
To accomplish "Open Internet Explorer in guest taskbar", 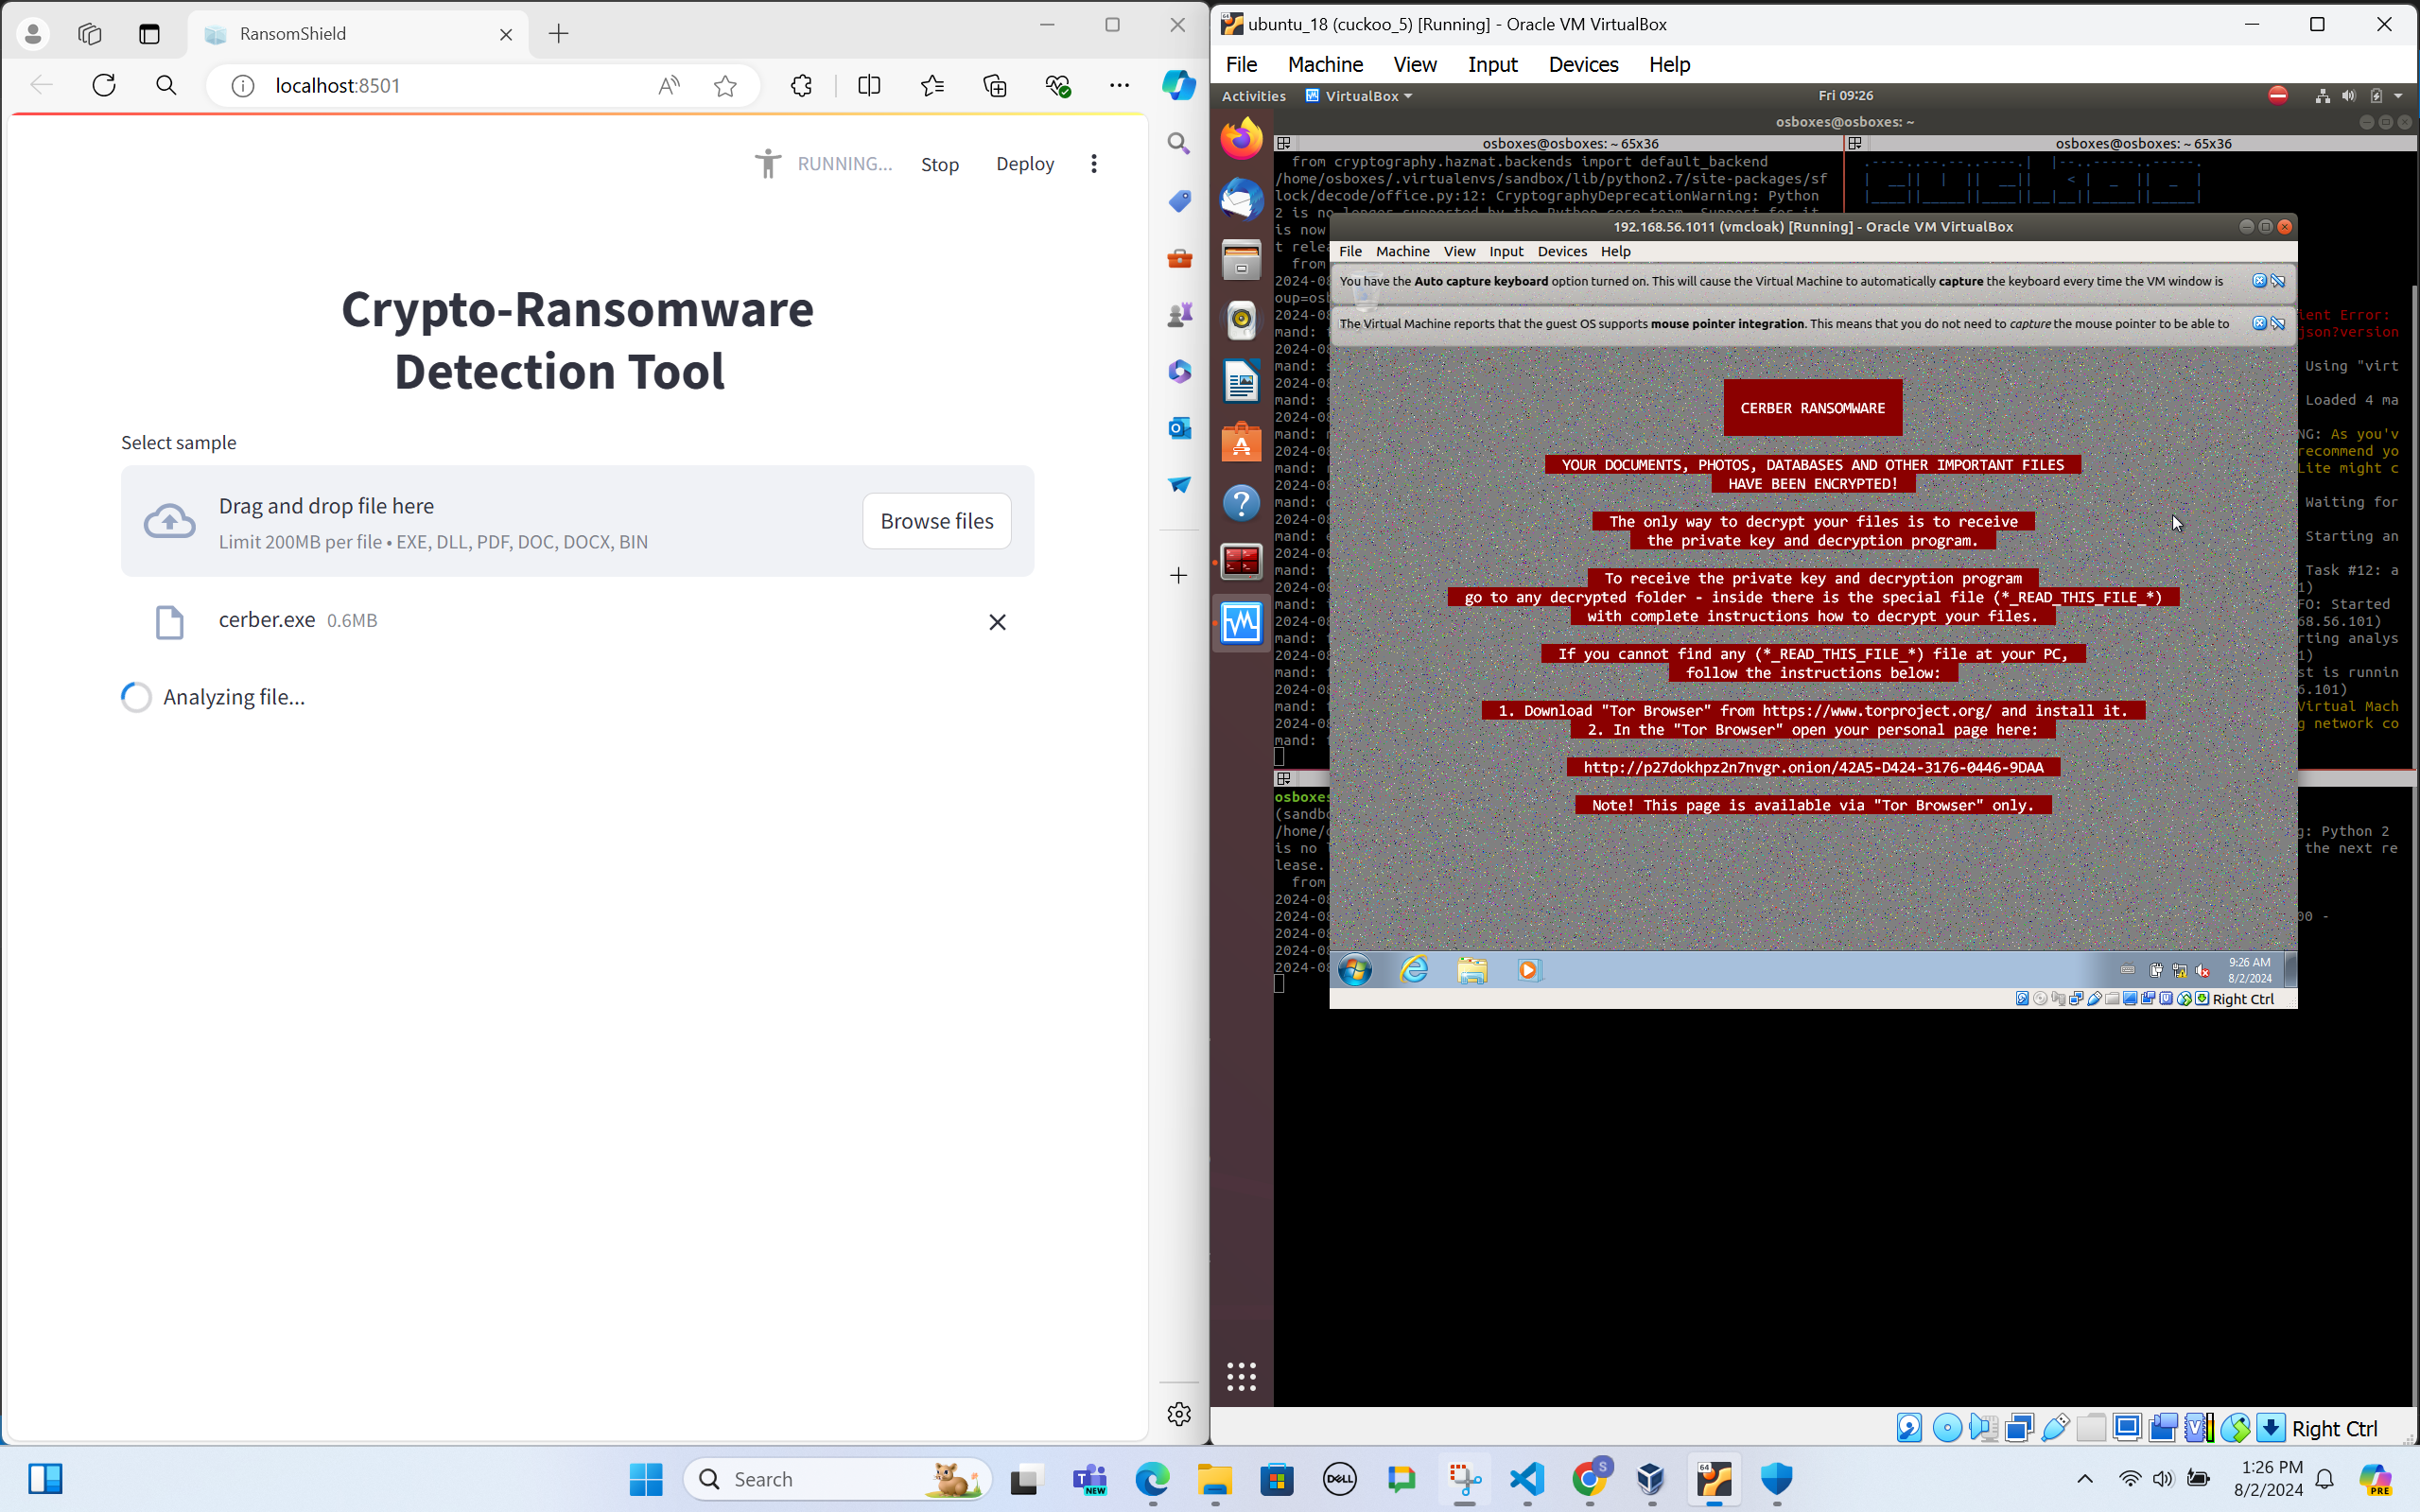I will 1414,970.
